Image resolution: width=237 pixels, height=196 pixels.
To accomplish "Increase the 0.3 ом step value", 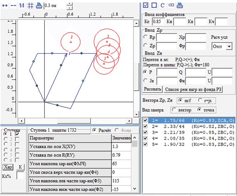I will [x=69, y=3].
